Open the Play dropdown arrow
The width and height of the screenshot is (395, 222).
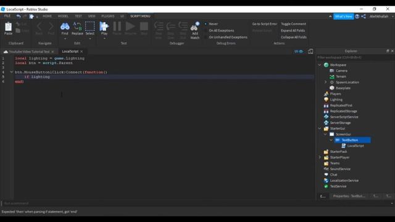tap(104, 38)
